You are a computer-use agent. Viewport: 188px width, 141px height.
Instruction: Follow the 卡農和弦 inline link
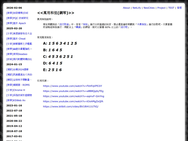142,24
